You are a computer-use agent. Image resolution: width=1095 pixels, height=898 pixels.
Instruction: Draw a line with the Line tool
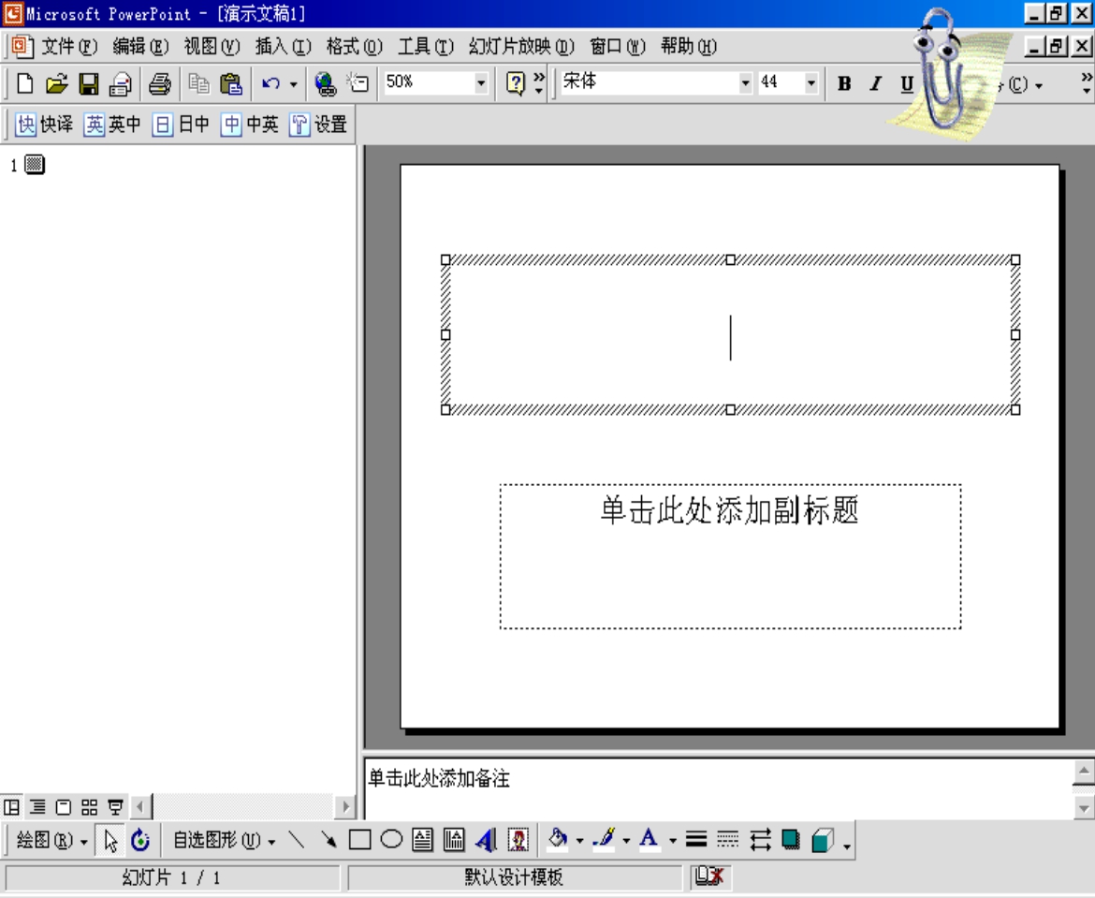point(296,839)
